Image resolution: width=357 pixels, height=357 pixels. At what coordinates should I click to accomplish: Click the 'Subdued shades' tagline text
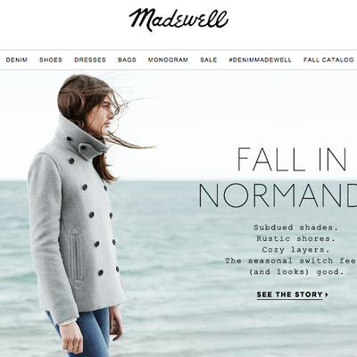[296, 228]
